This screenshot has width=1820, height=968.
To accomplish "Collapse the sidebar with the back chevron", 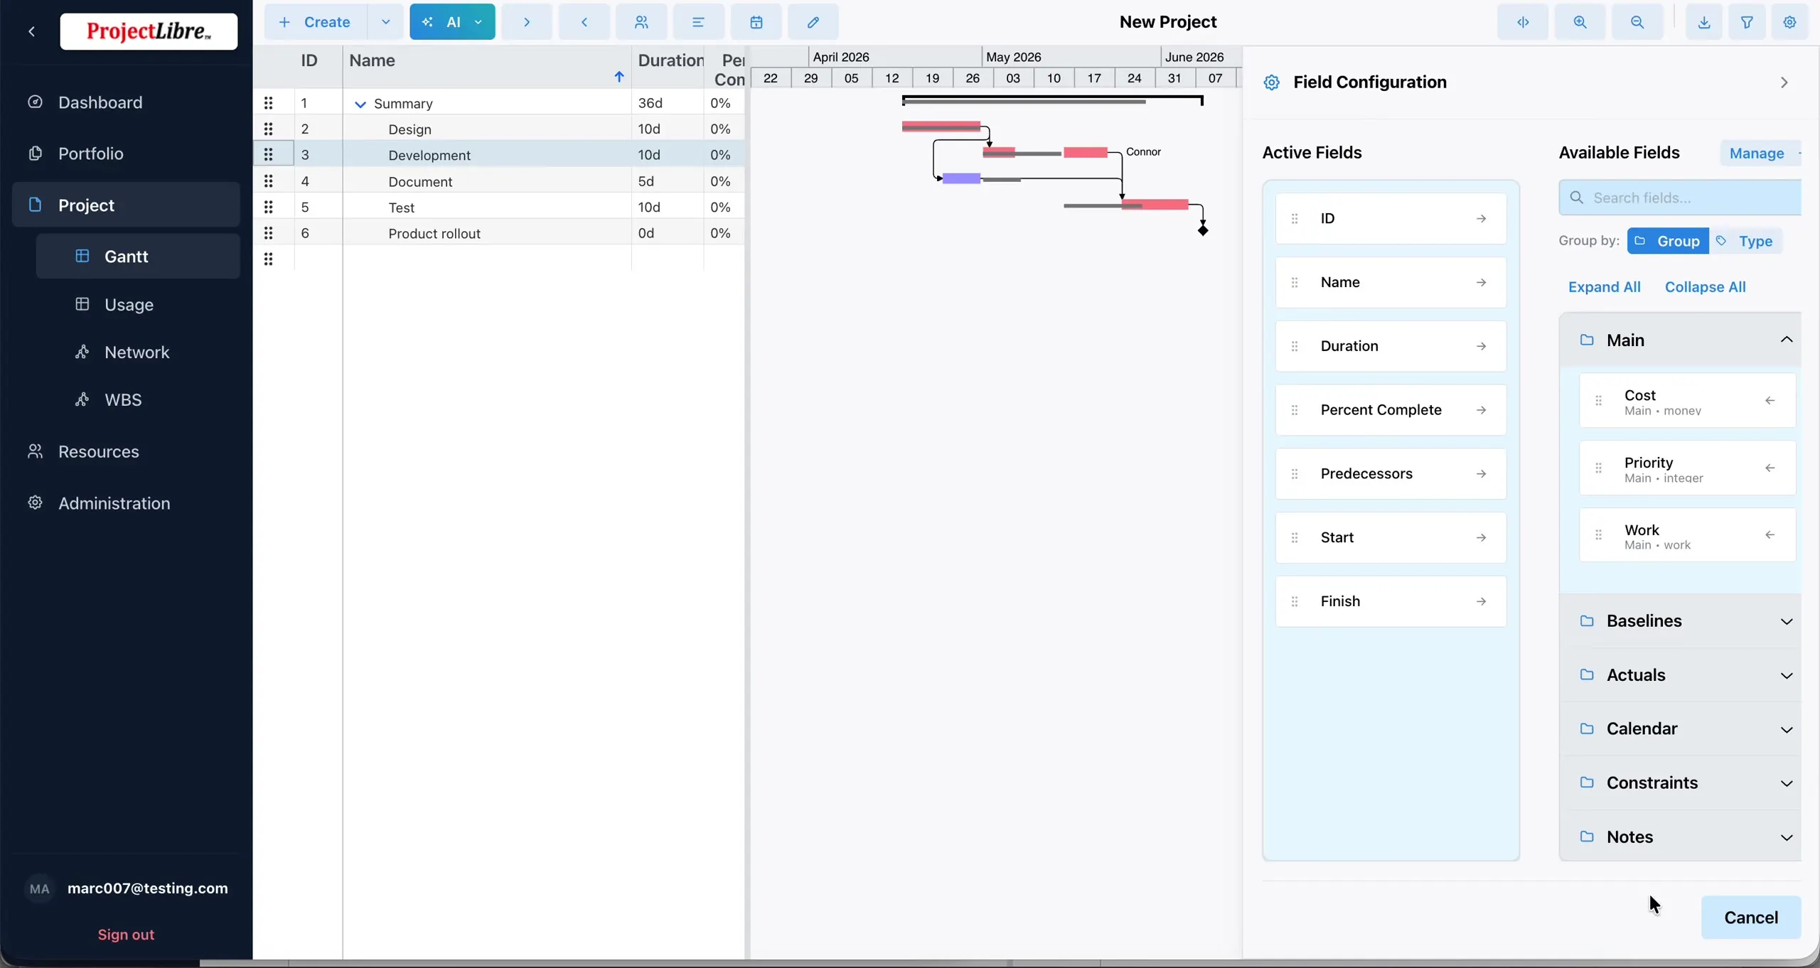I will coord(32,31).
